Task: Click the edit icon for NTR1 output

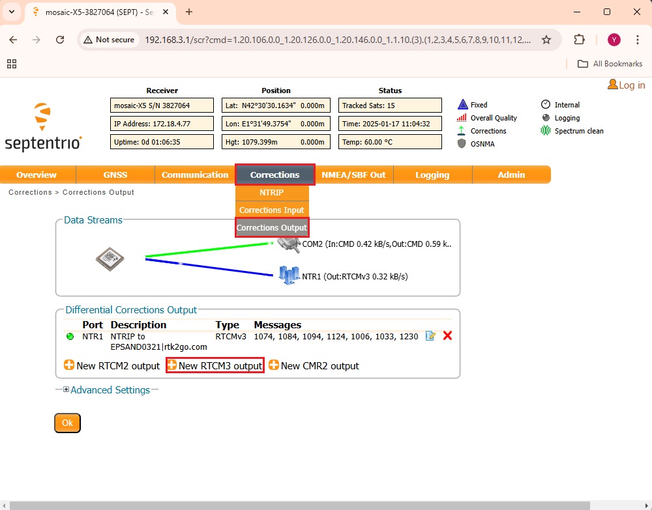Action: tap(430, 336)
